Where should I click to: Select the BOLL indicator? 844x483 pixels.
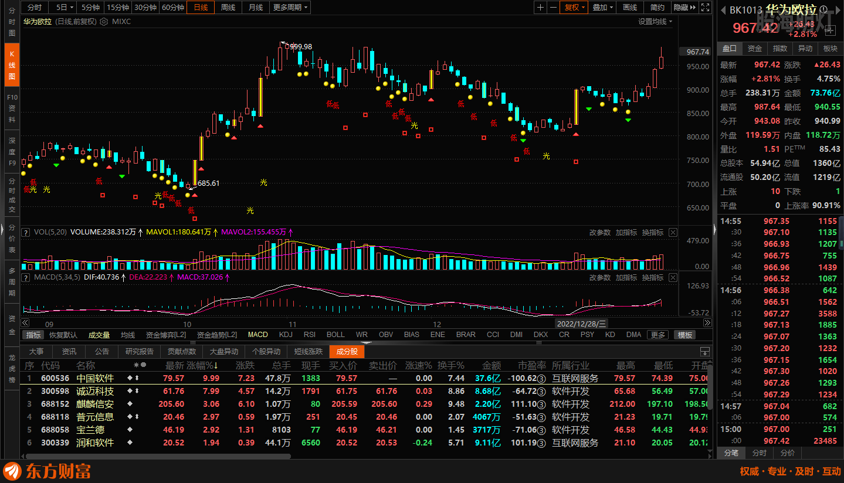pyautogui.click(x=335, y=335)
